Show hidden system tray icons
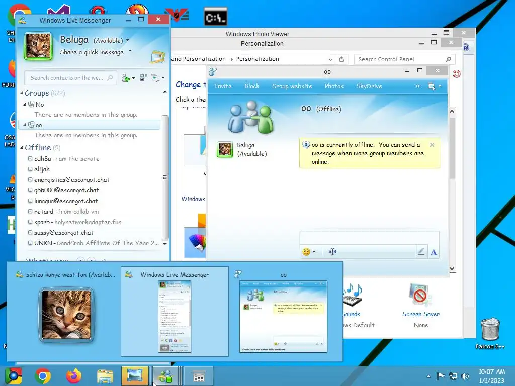This screenshot has width=515, height=386. pos(428,376)
